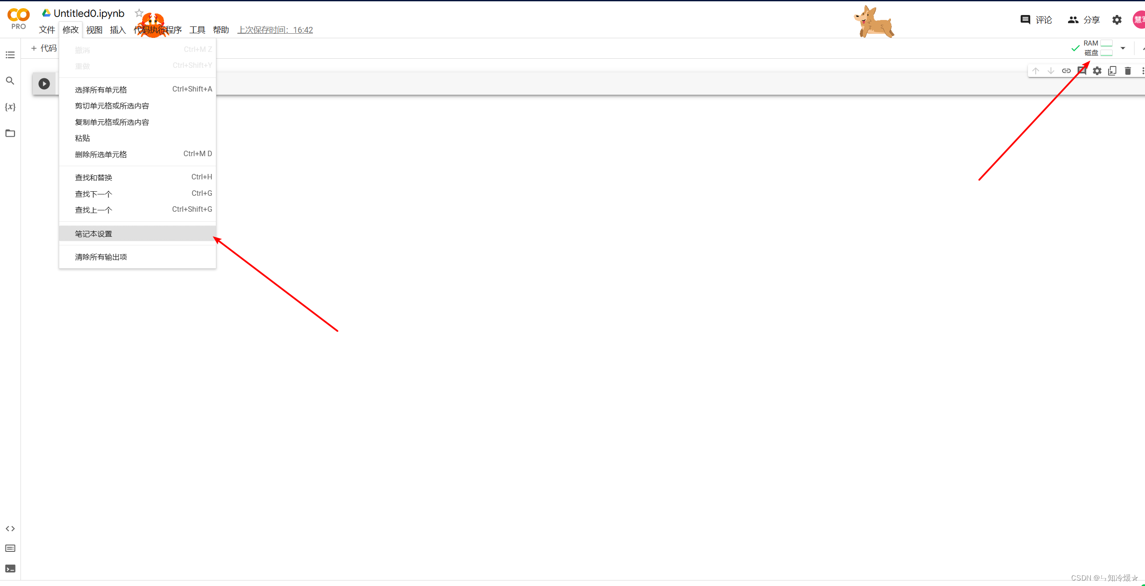Viewport: 1145px width, 586px height.
Task: Click the copy cell icon
Action: (1112, 71)
